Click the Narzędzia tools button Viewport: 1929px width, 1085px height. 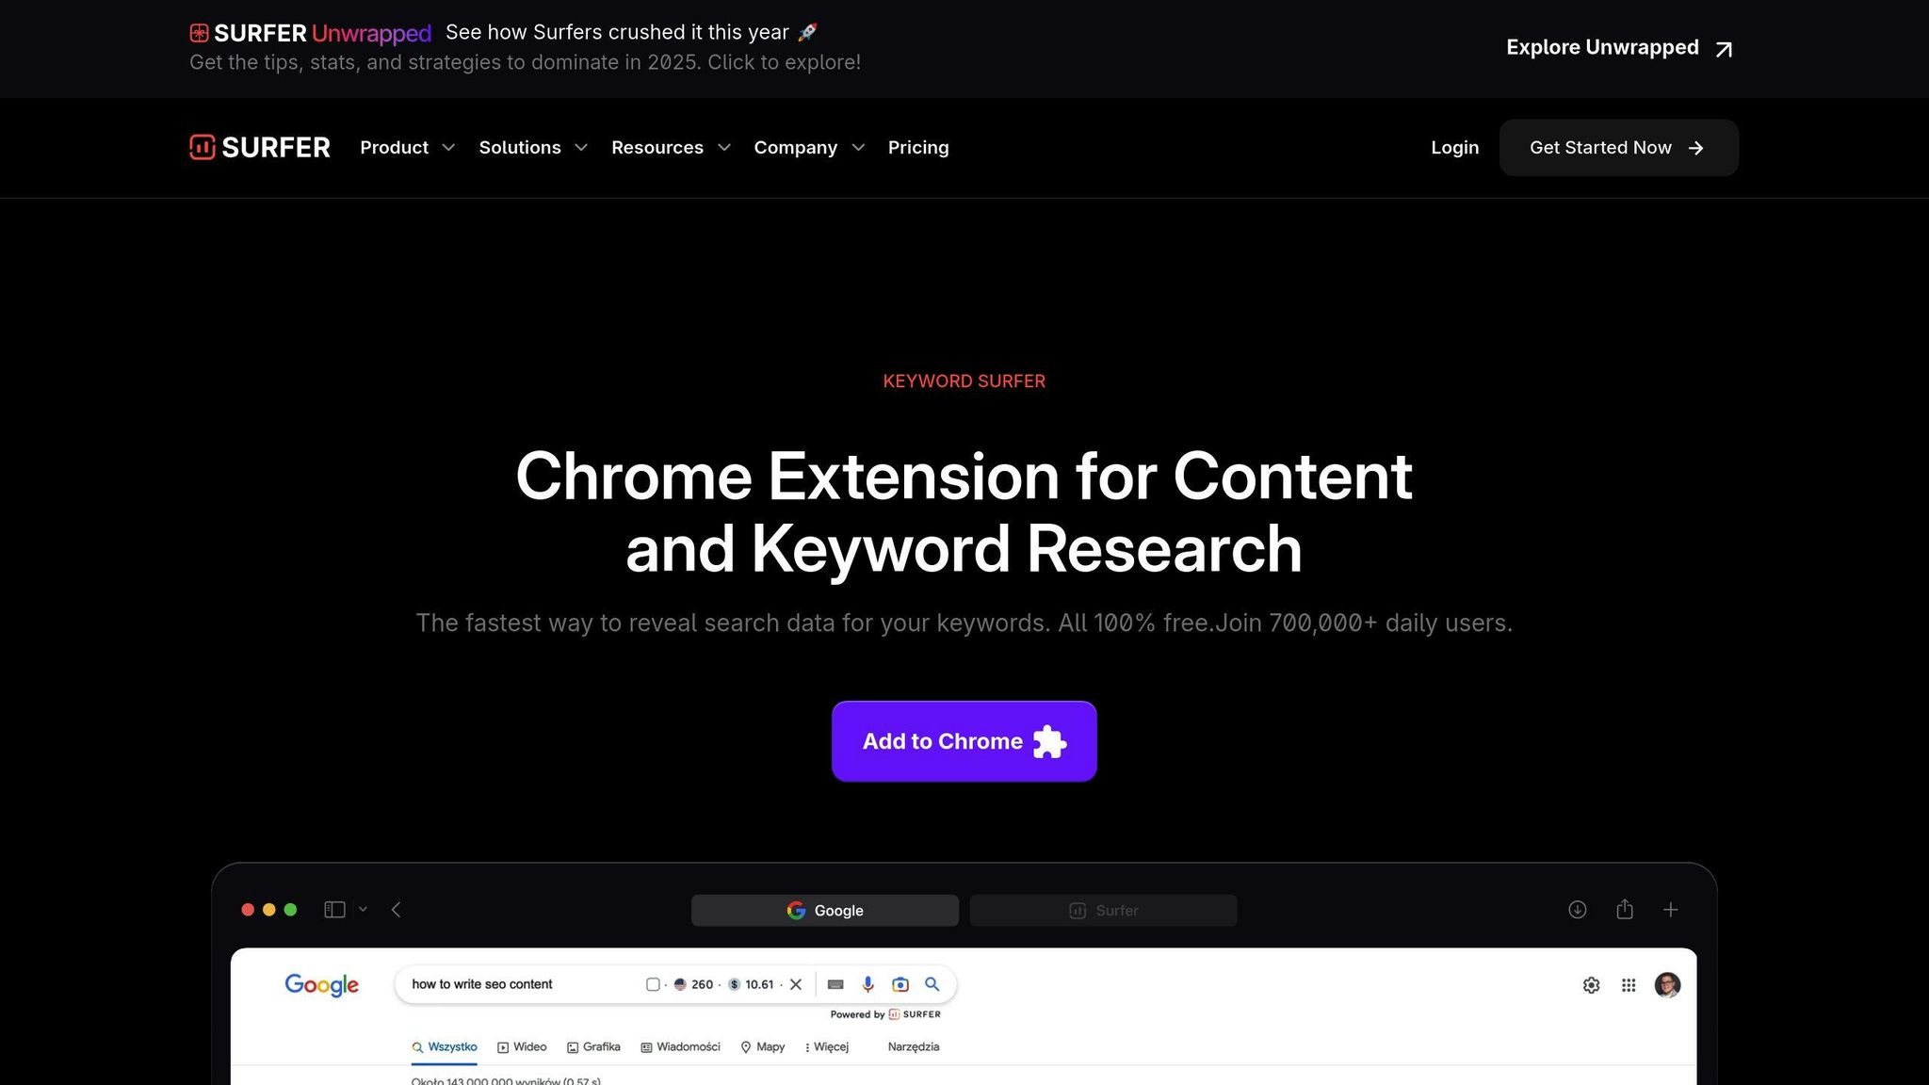point(914,1047)
